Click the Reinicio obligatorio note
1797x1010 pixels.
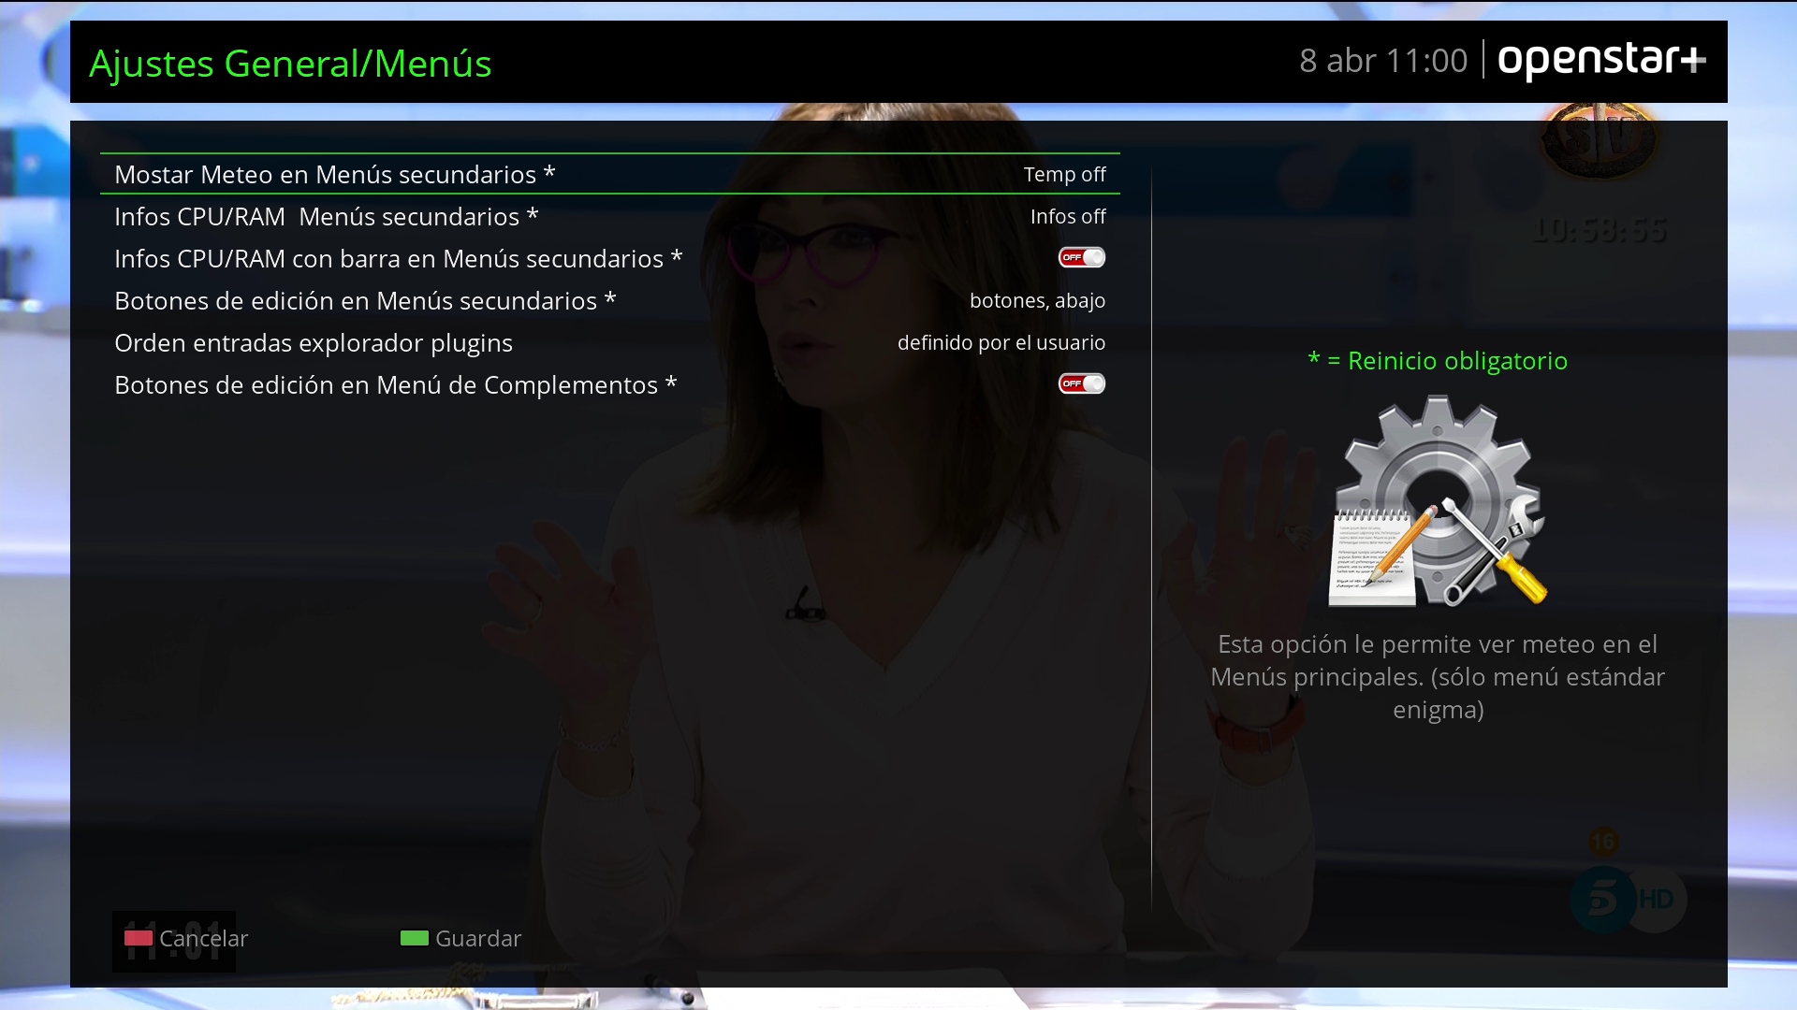coord(1438,361)
